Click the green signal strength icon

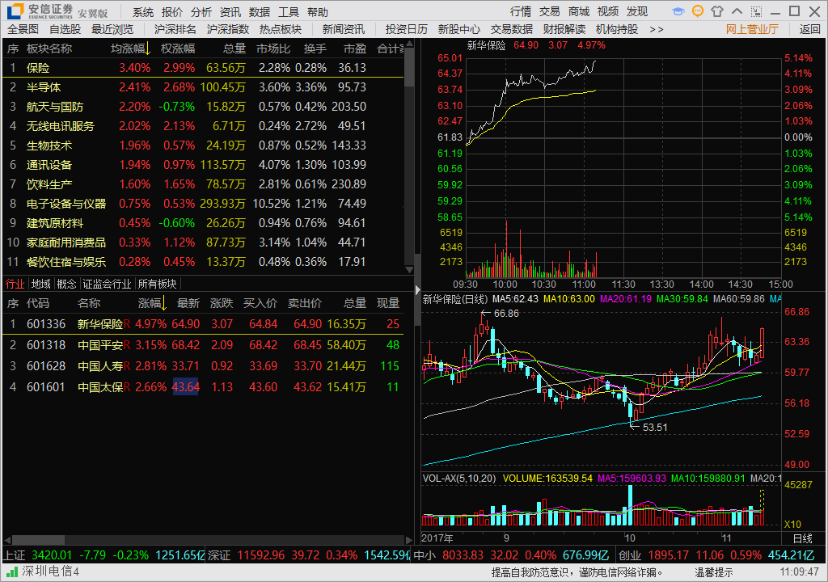(11, 572)
